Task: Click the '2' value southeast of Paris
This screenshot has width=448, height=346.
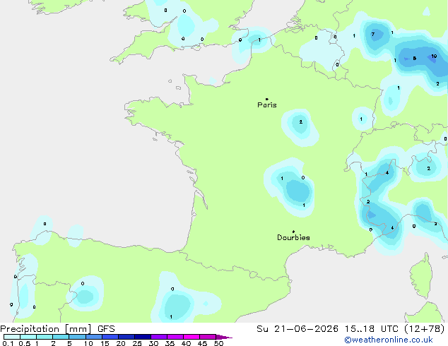Action: [x=300, y=122]
